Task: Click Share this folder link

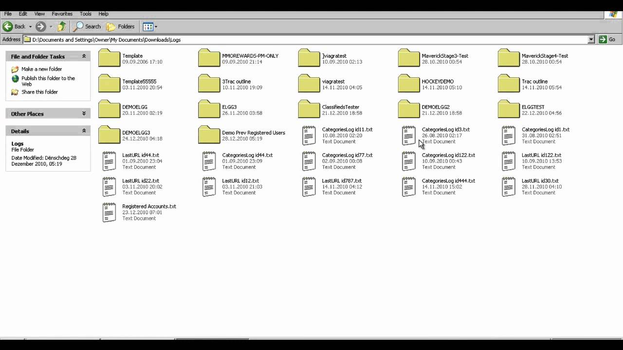Action: [x=39, y=92]
